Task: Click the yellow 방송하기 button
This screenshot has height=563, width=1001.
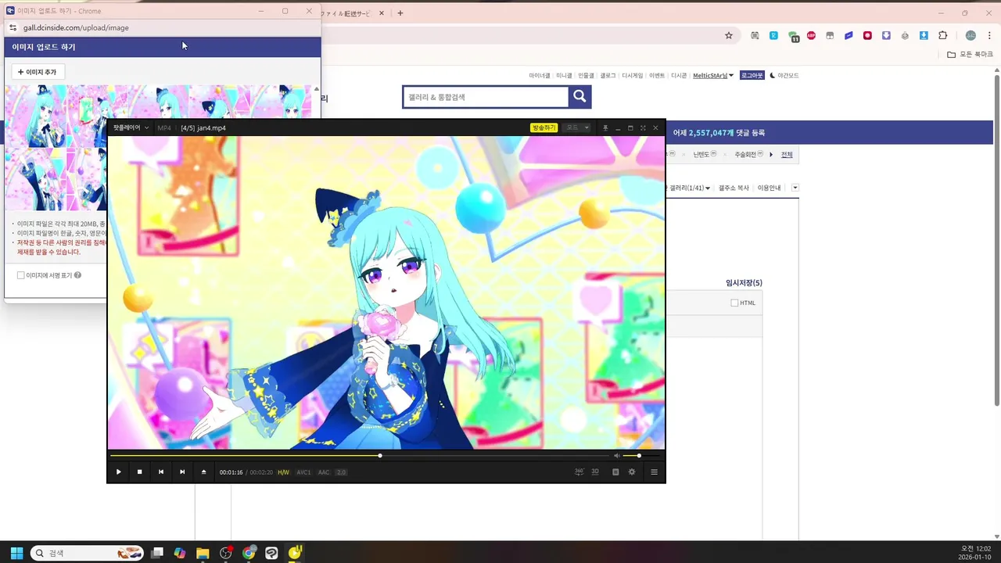Action: point(544,127)
